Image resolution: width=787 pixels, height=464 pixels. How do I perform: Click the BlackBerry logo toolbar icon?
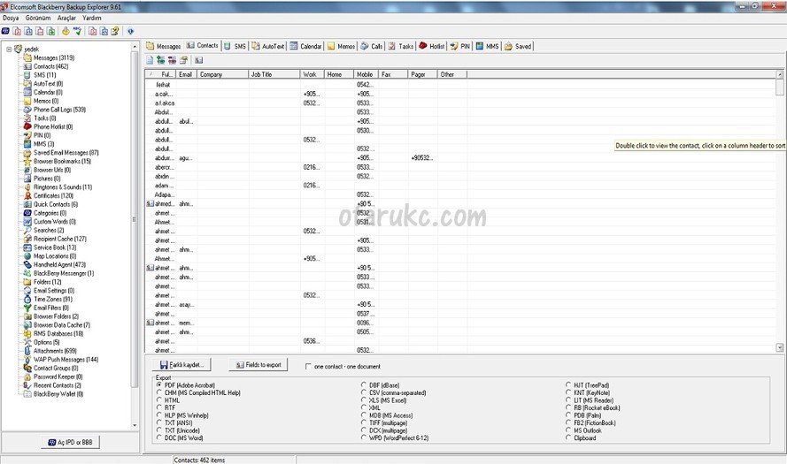click(5, 31)
